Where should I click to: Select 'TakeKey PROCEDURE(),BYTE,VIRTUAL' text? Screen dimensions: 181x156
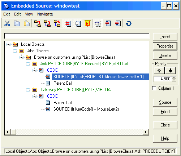[x=77, y=90]
